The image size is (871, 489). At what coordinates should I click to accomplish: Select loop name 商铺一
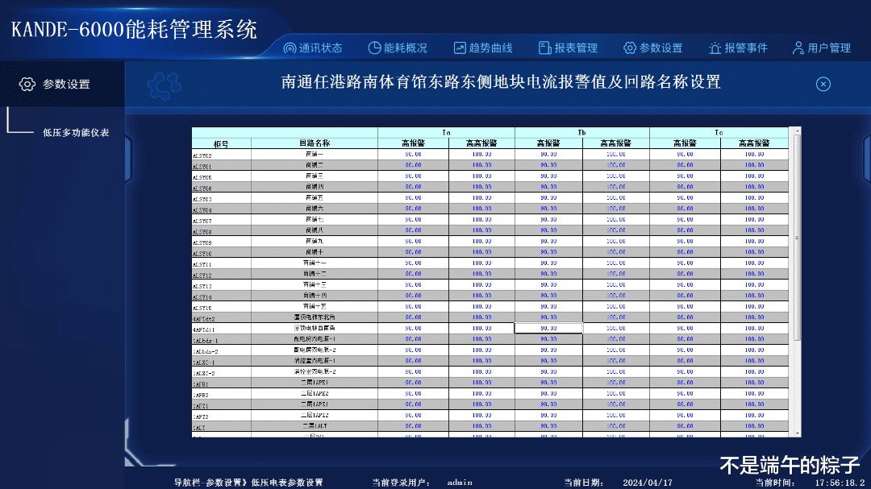point(315,155)
